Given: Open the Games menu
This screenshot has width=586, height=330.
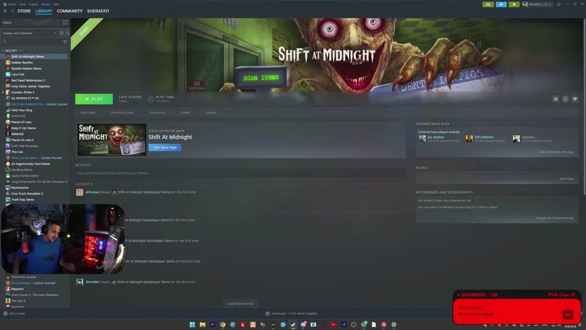Looking at the screenshot, I should click(45, 4).
